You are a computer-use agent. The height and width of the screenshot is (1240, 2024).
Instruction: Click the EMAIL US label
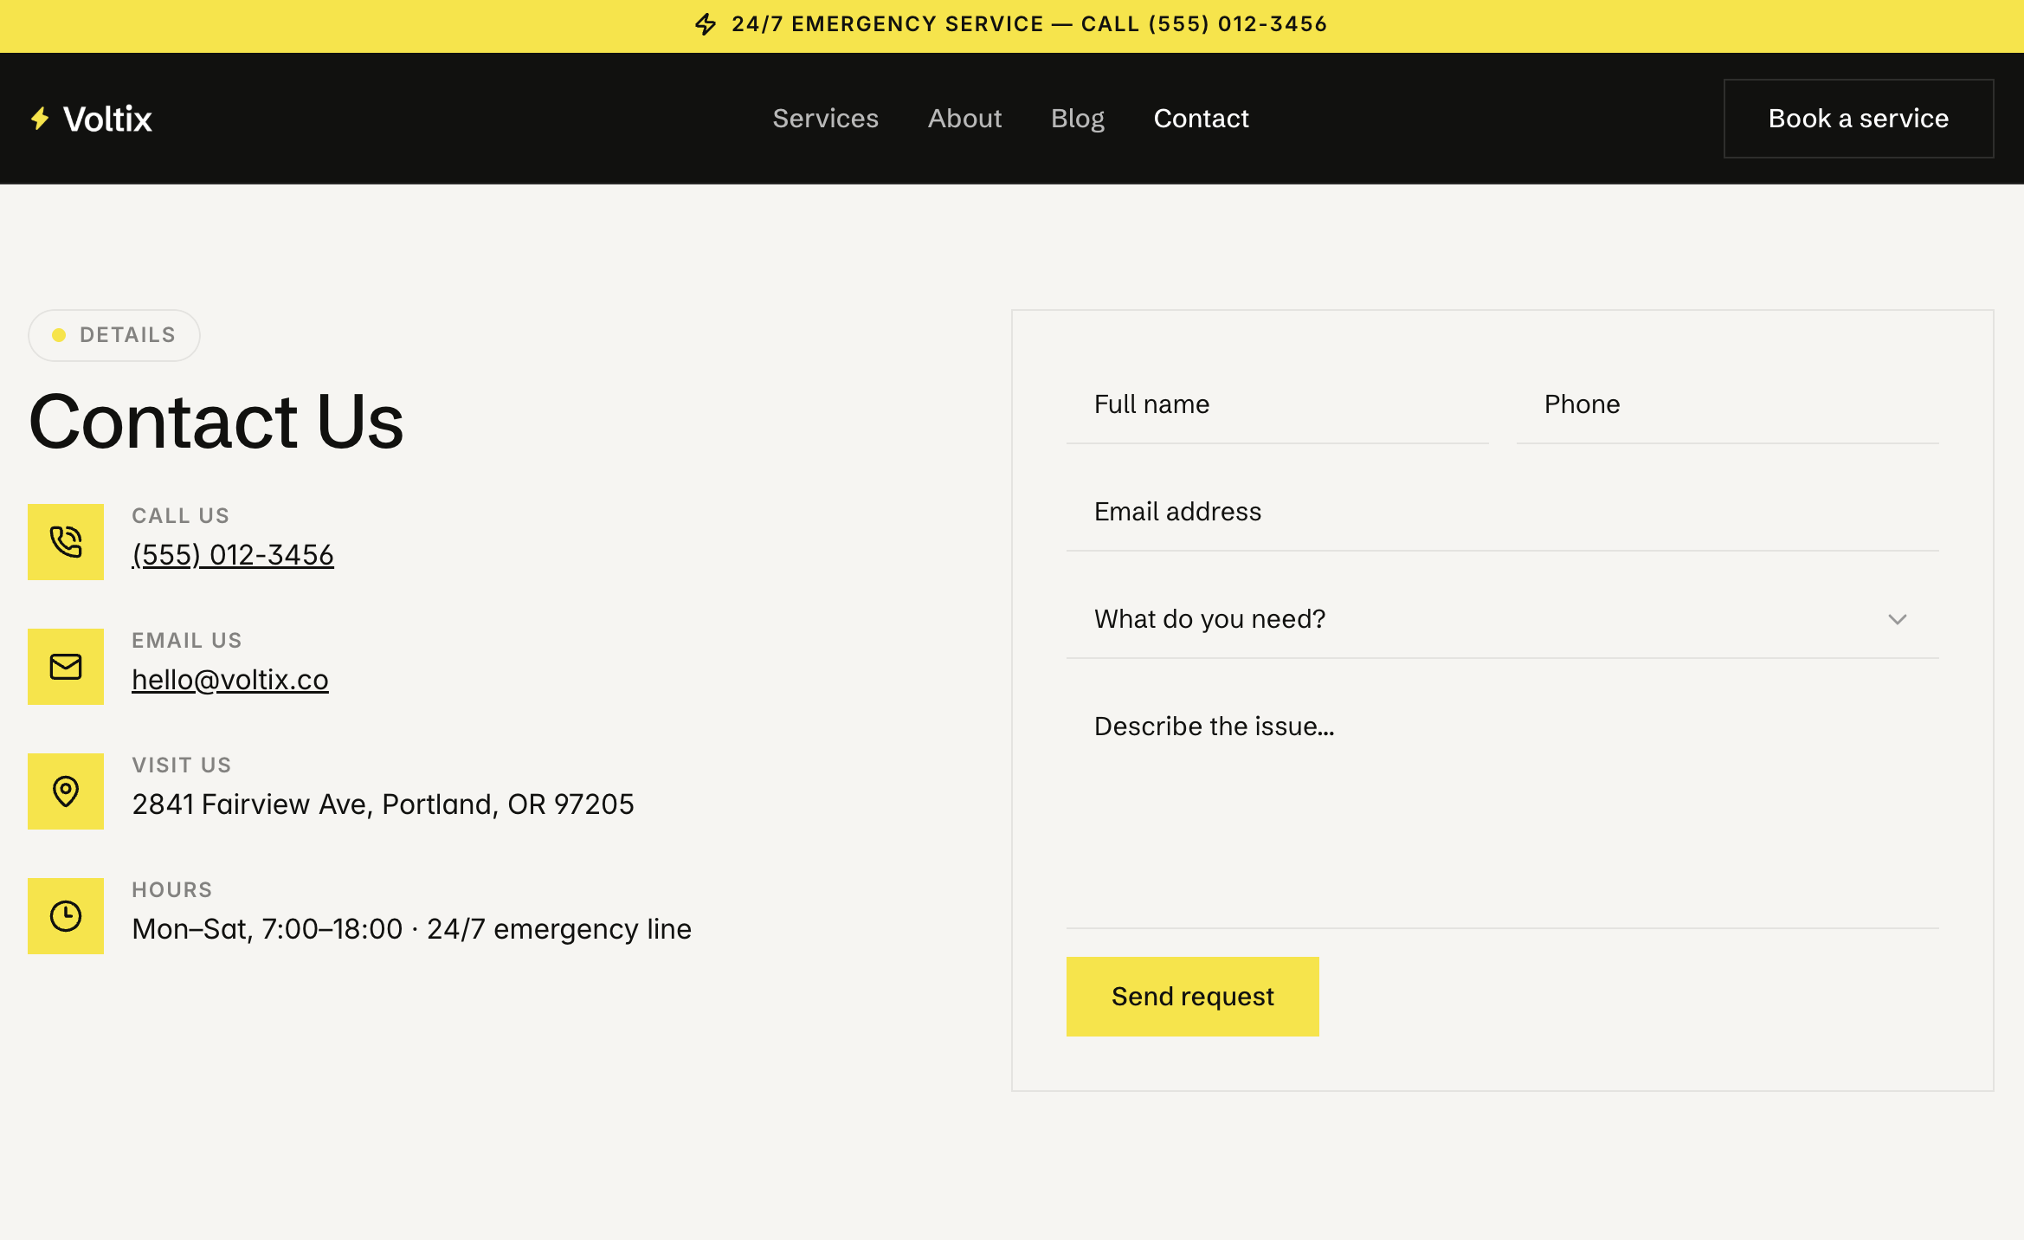point(186,641)
